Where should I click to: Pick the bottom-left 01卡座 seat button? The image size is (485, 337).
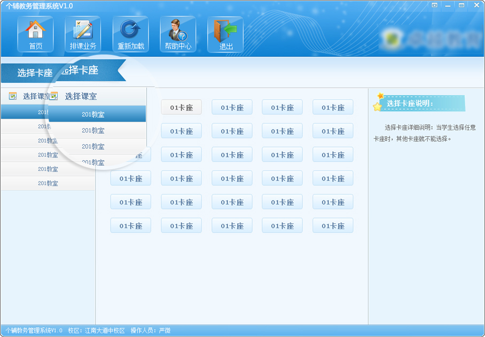click(130, 225)
